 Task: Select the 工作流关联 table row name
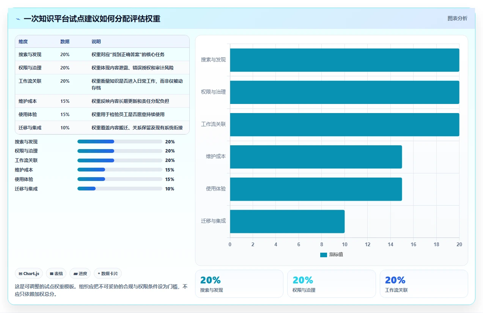[30, 81]
